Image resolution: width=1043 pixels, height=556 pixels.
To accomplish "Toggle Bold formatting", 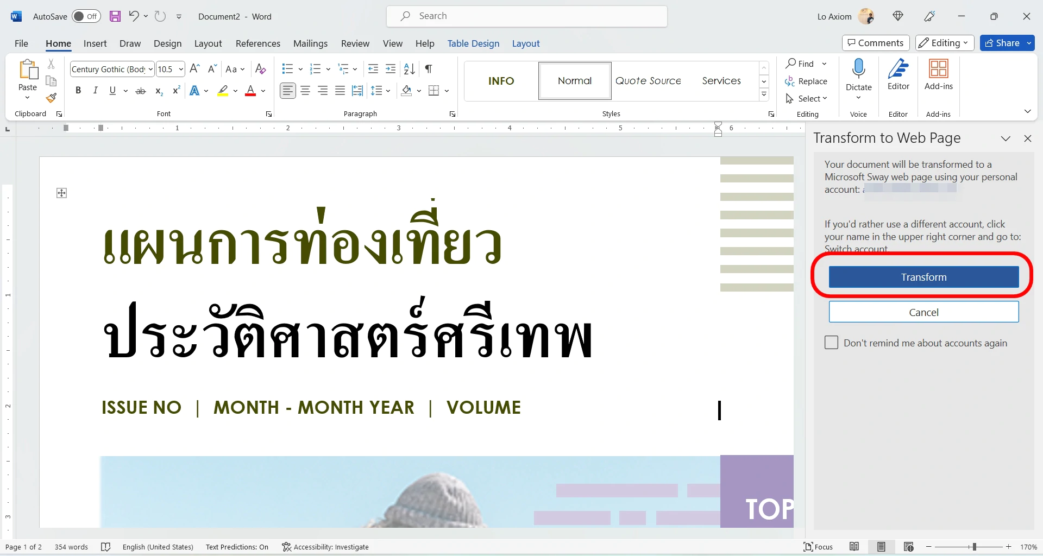I will pos(78,91).
